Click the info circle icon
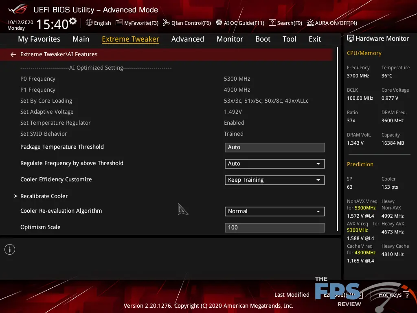 click(x=10, y=249)
